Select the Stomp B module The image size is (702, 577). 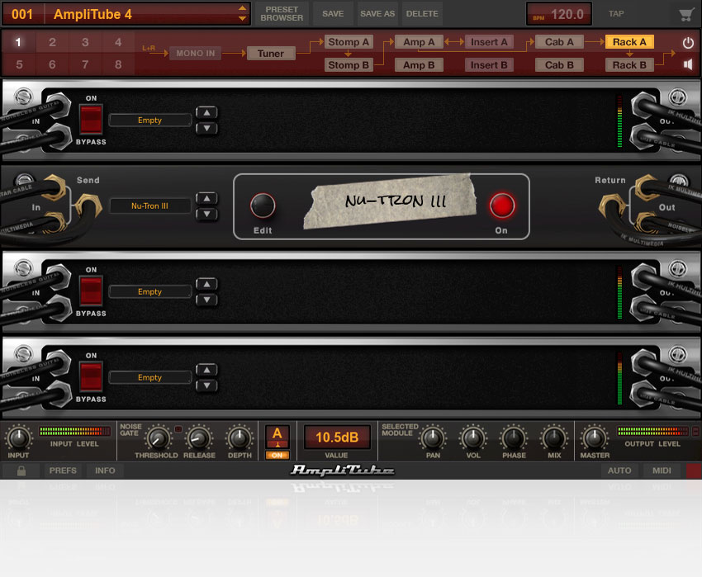pos(349,65)
